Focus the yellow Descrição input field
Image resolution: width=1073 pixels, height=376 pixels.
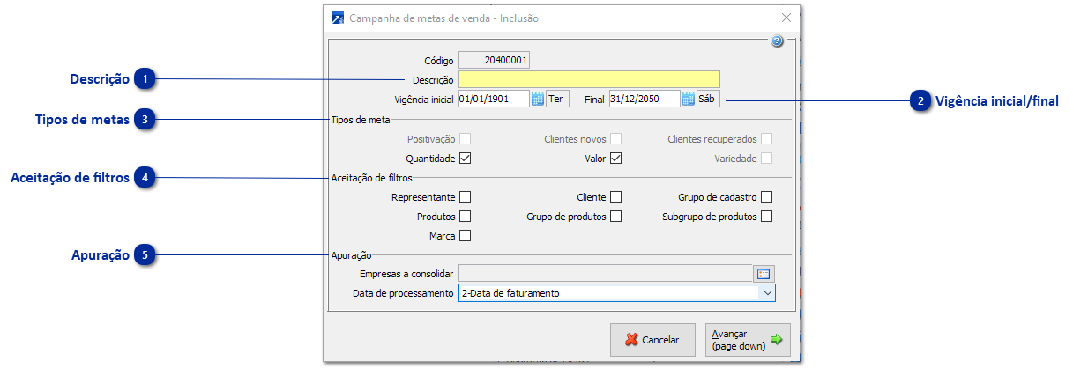[x=589, y=80]
